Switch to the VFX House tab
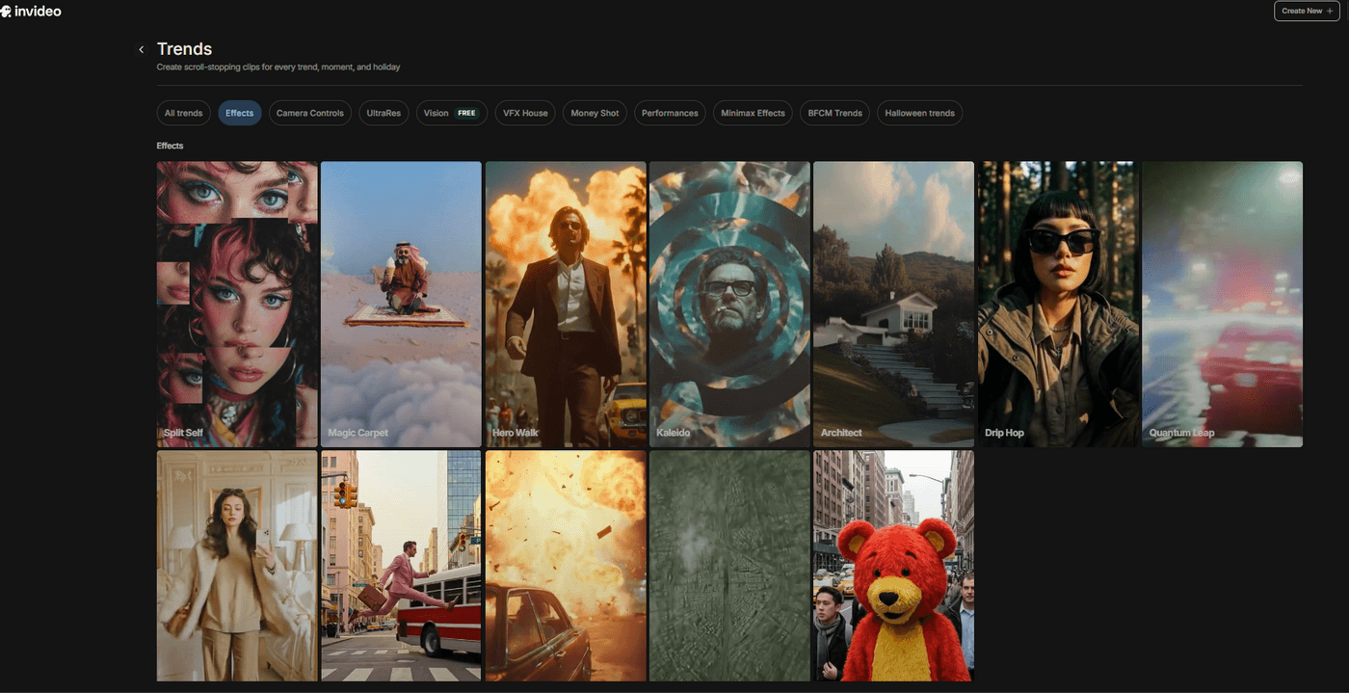The height and width of the screenshot is (693, 1349). (x=525, y=113)
